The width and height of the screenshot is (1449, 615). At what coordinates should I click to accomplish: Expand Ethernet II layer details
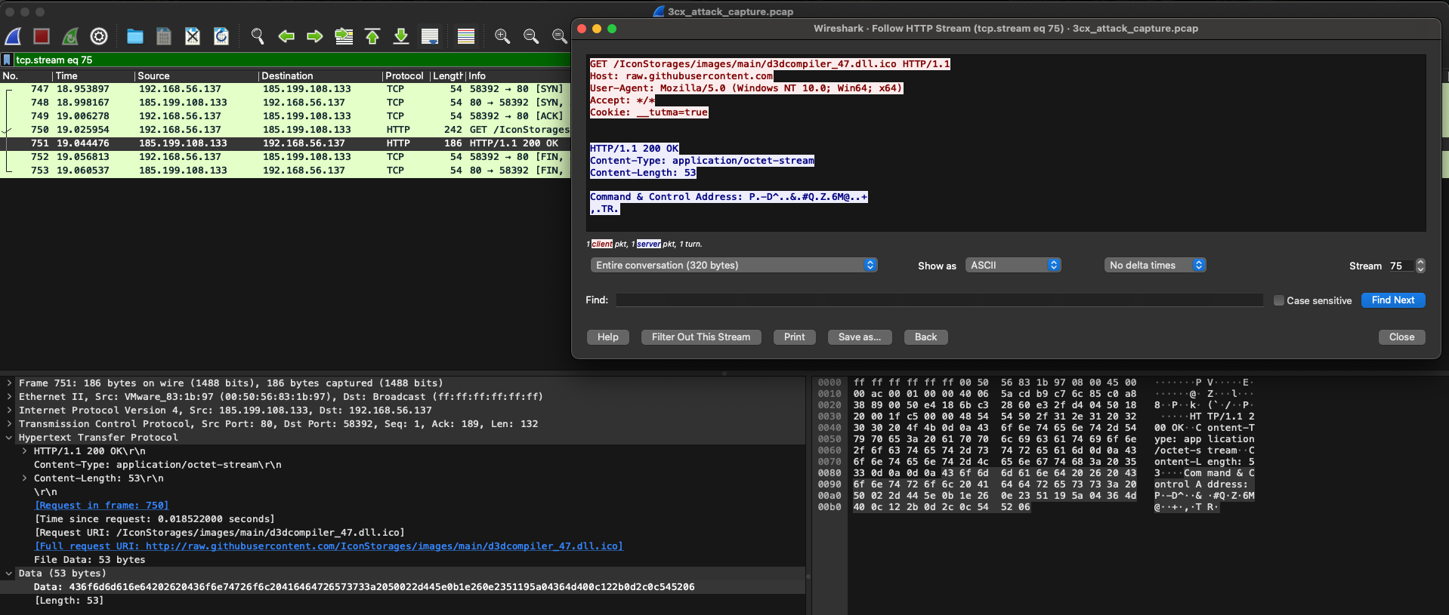9,397
